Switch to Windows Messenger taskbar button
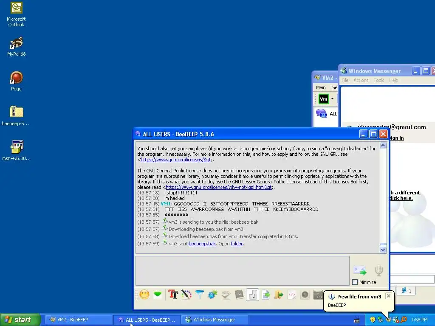The width and height of the screenshot is (435, 326). pyautogui.click(x=214, y=320)
